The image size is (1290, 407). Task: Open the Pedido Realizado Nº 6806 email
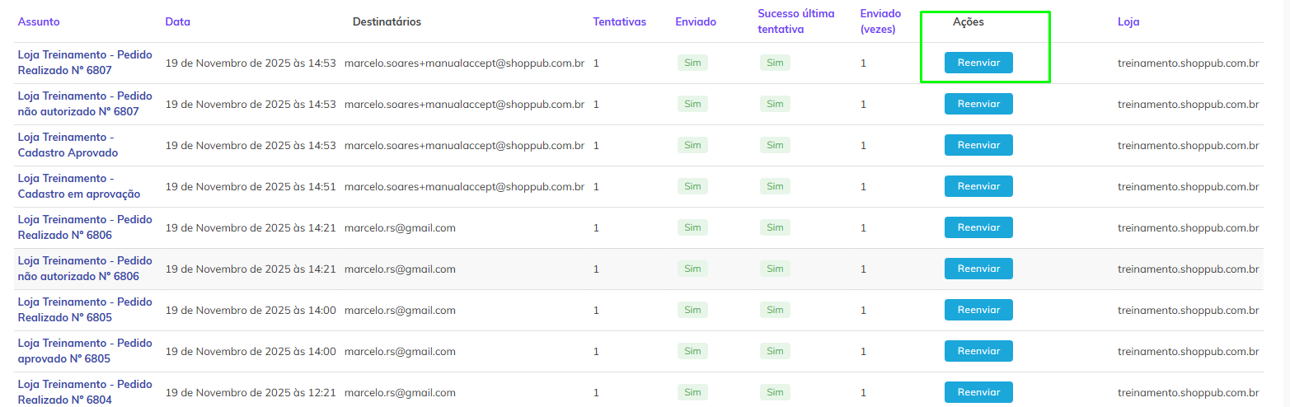click(x=85, y=227)
